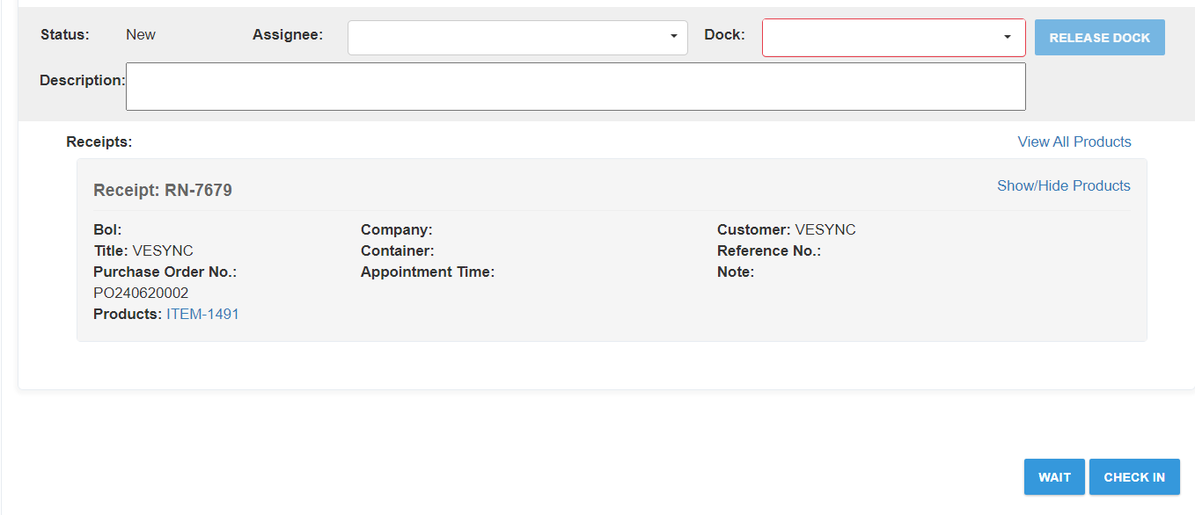Focus the Description text field
Viewport: 1195px width, 515px height.
coord(576,86)
